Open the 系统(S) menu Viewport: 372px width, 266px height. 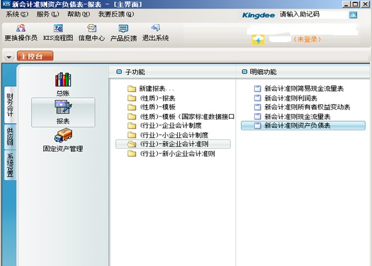16,14
